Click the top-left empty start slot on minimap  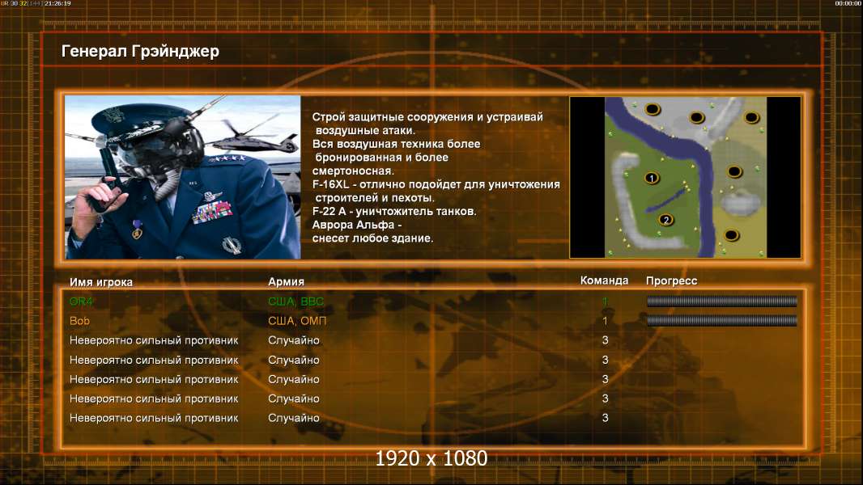653,109
